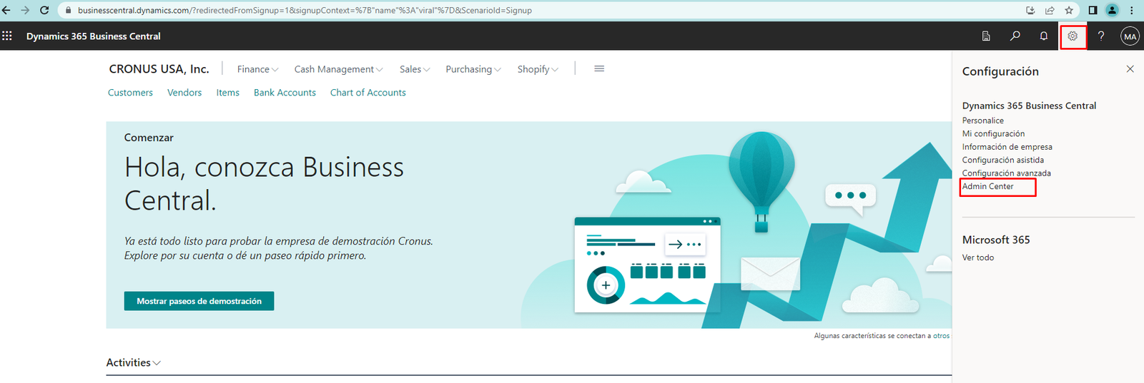Select Configuración avanzada
The width and height of the screenshot is (1144, 383).
pos(1006,173)
